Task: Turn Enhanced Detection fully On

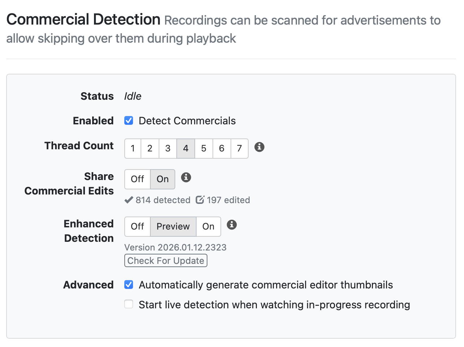Action: 209,227
